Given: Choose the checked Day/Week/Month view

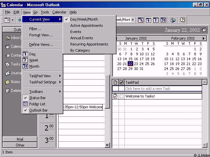Looking at the screenshot, I should (x=89, y=19).
